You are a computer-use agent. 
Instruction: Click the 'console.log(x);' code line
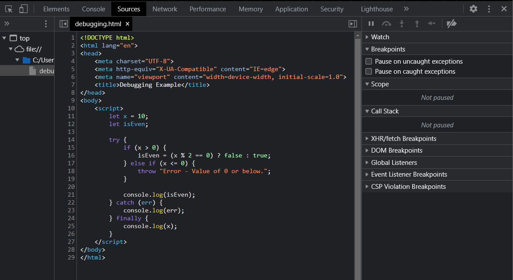click(x=150, y=226)
